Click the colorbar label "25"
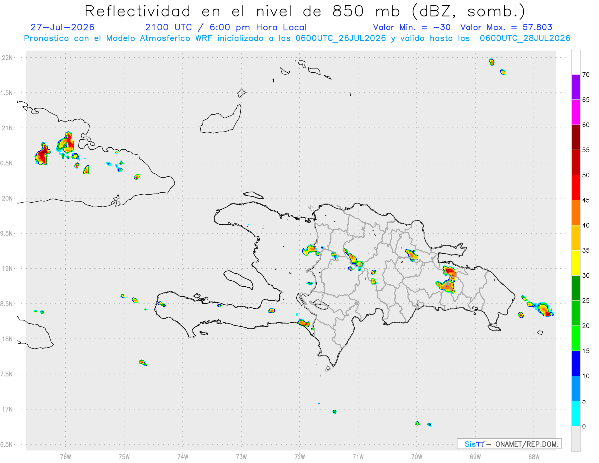Screen dimensions: 599x463 click(586, 301)
